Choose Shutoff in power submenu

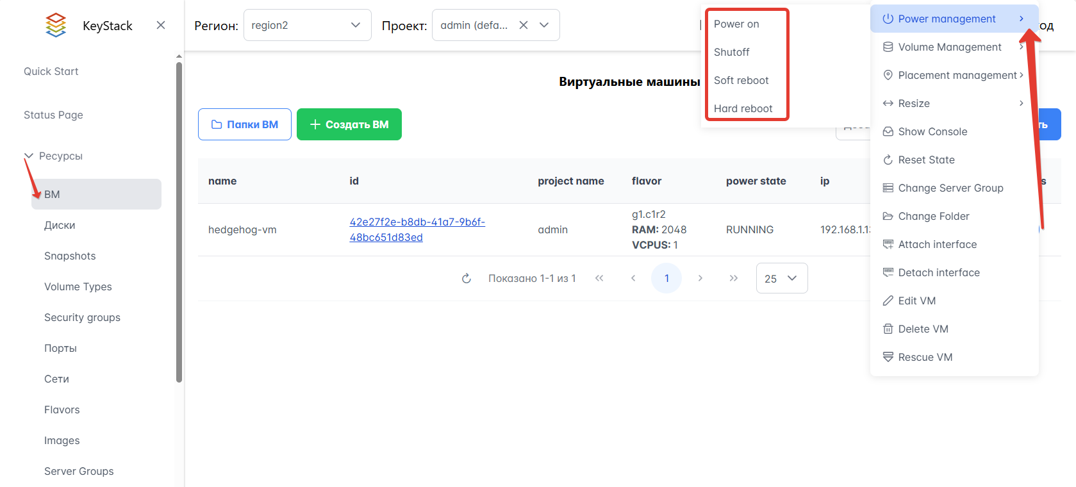731,52
